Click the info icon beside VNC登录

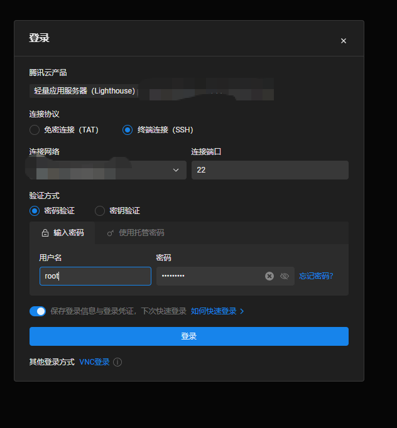117,362
